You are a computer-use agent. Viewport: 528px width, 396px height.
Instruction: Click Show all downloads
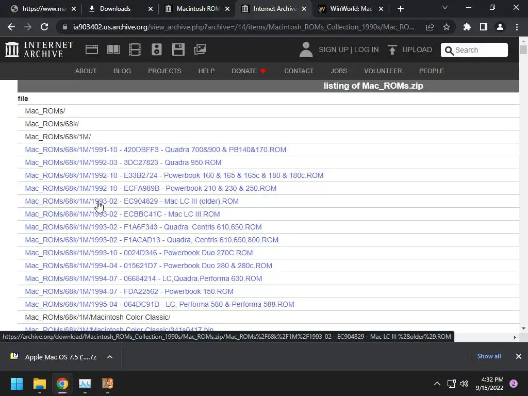click(x=489, y=356)
